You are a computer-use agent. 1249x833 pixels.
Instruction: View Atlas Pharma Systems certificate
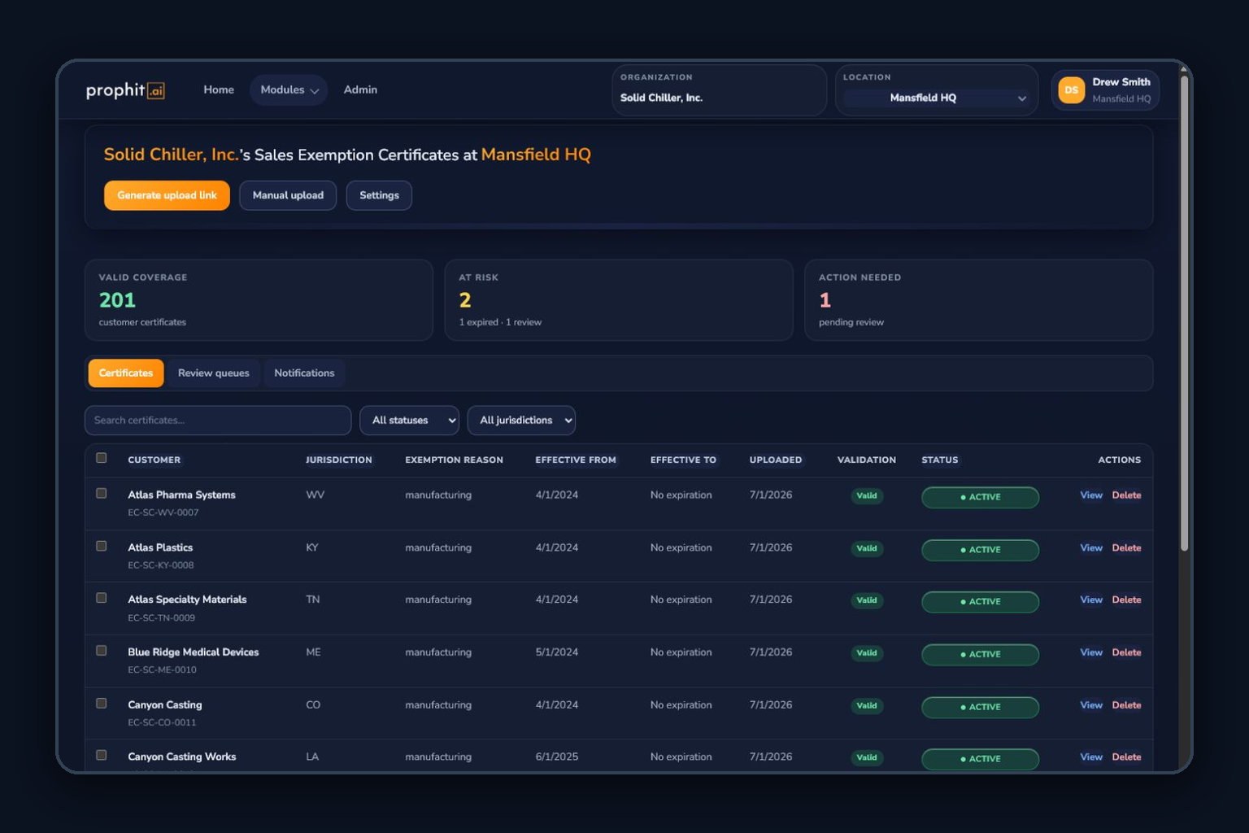tap(1091, 495)
